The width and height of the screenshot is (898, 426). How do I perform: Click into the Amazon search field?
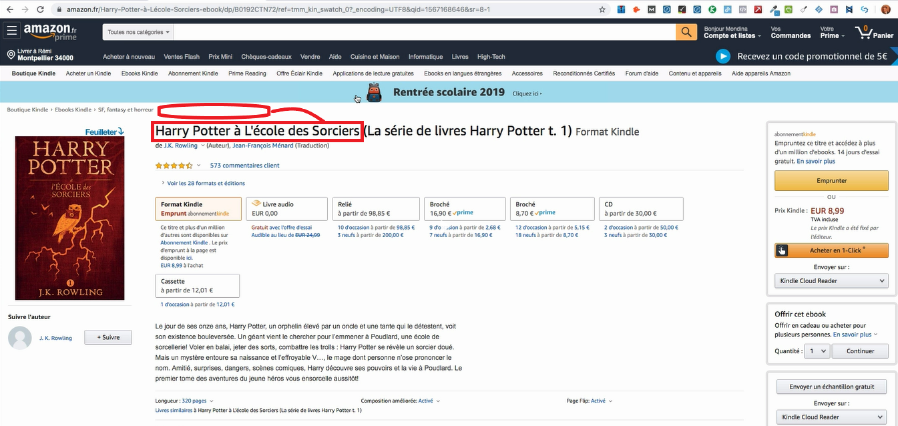coord(425,32)
